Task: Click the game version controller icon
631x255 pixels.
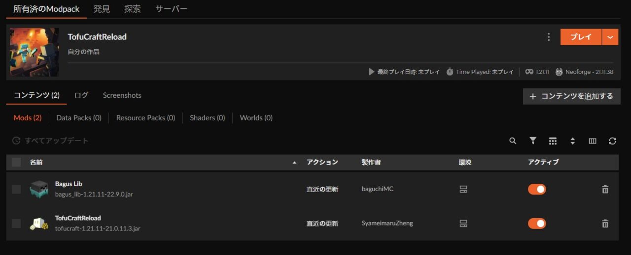Action: (529, 72)
